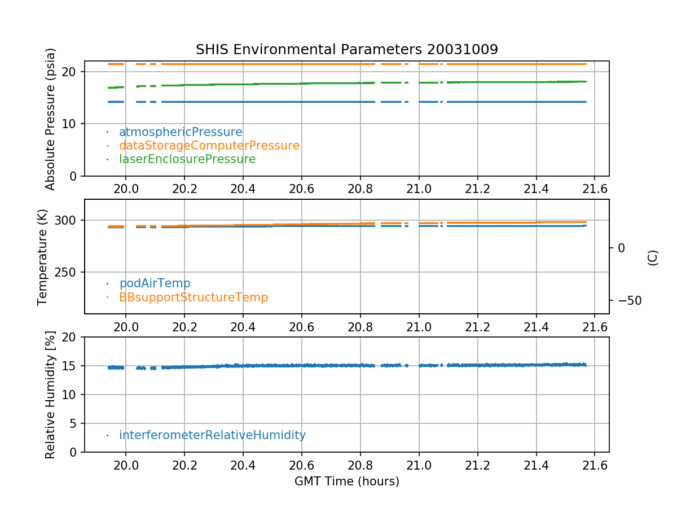Click the GMT Time (hours) axis label
The height and width of the screenshot is (508, 677).
point(346,481)
